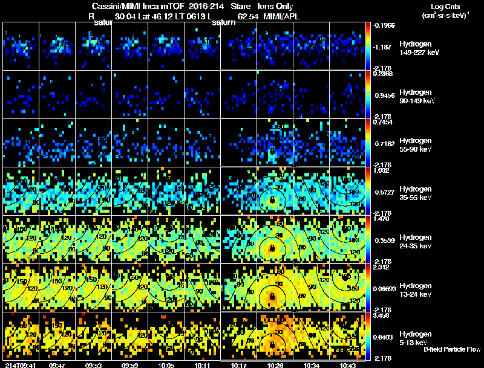Screen dimensions: 484x368
Task: Click the '09:47' time label
Action: click(57, 366)
